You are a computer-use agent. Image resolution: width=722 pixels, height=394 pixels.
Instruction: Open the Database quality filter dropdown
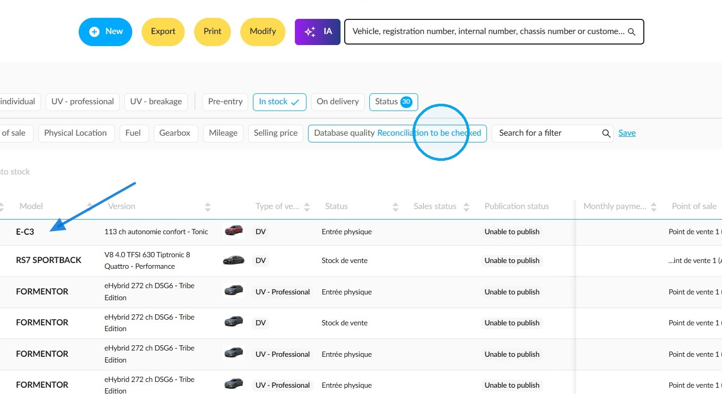tap(397, 133)
